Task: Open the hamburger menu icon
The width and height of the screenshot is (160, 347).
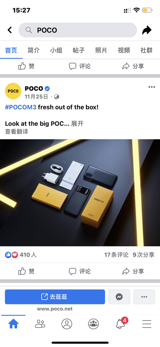Action: click(147, 324)
